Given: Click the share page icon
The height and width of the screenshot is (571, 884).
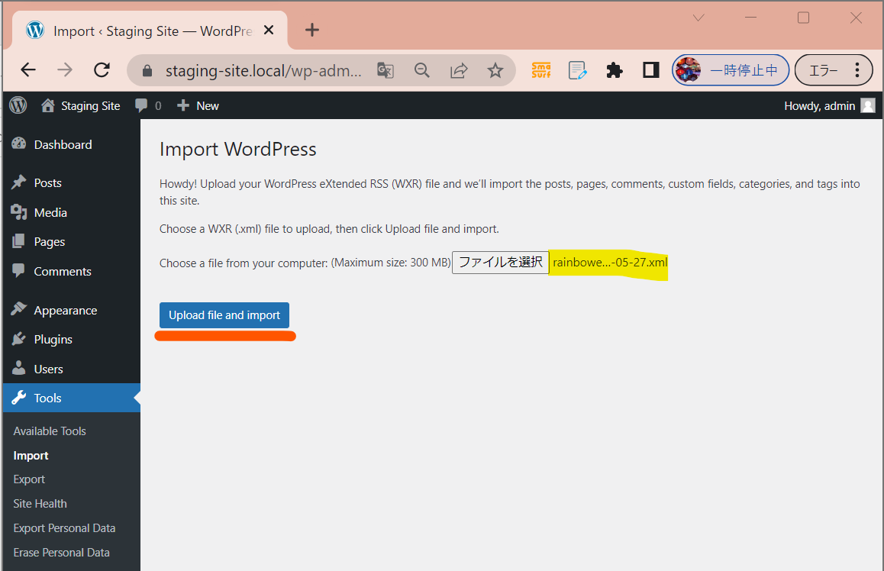Looking at the screenshot, I should 459,70.
